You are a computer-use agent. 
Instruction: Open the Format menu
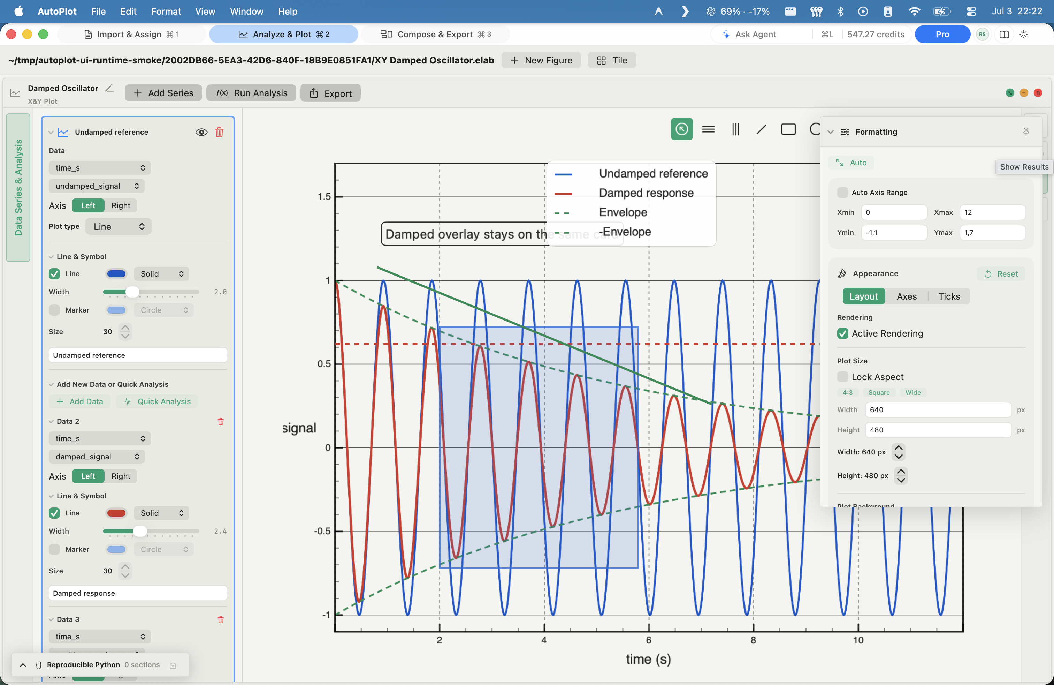pyautogui.click(x=166, y=11)
